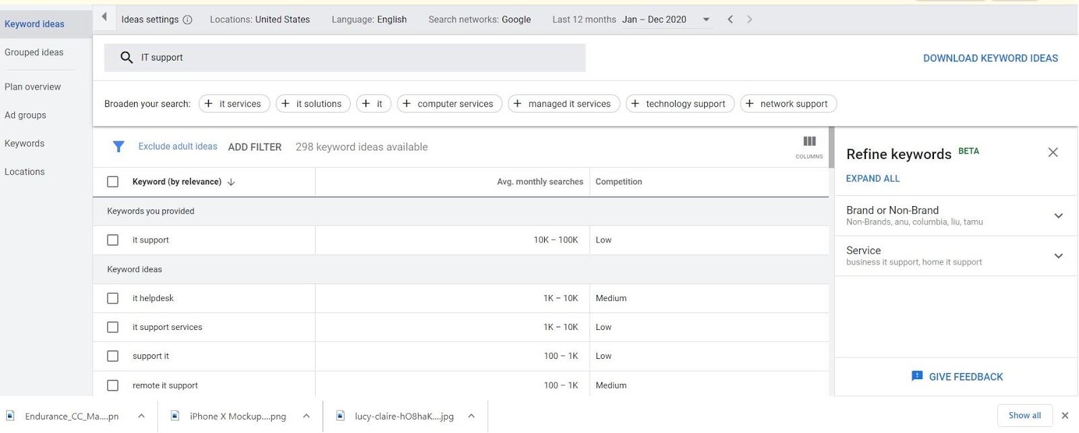This screenshot has height=433, width=1079.
Task: Click the 'IT support' search field
Action: tap(357, 58)
